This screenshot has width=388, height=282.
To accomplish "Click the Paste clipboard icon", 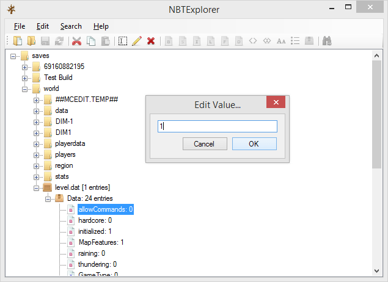I will pyautogui.click(x=106, y=41).
